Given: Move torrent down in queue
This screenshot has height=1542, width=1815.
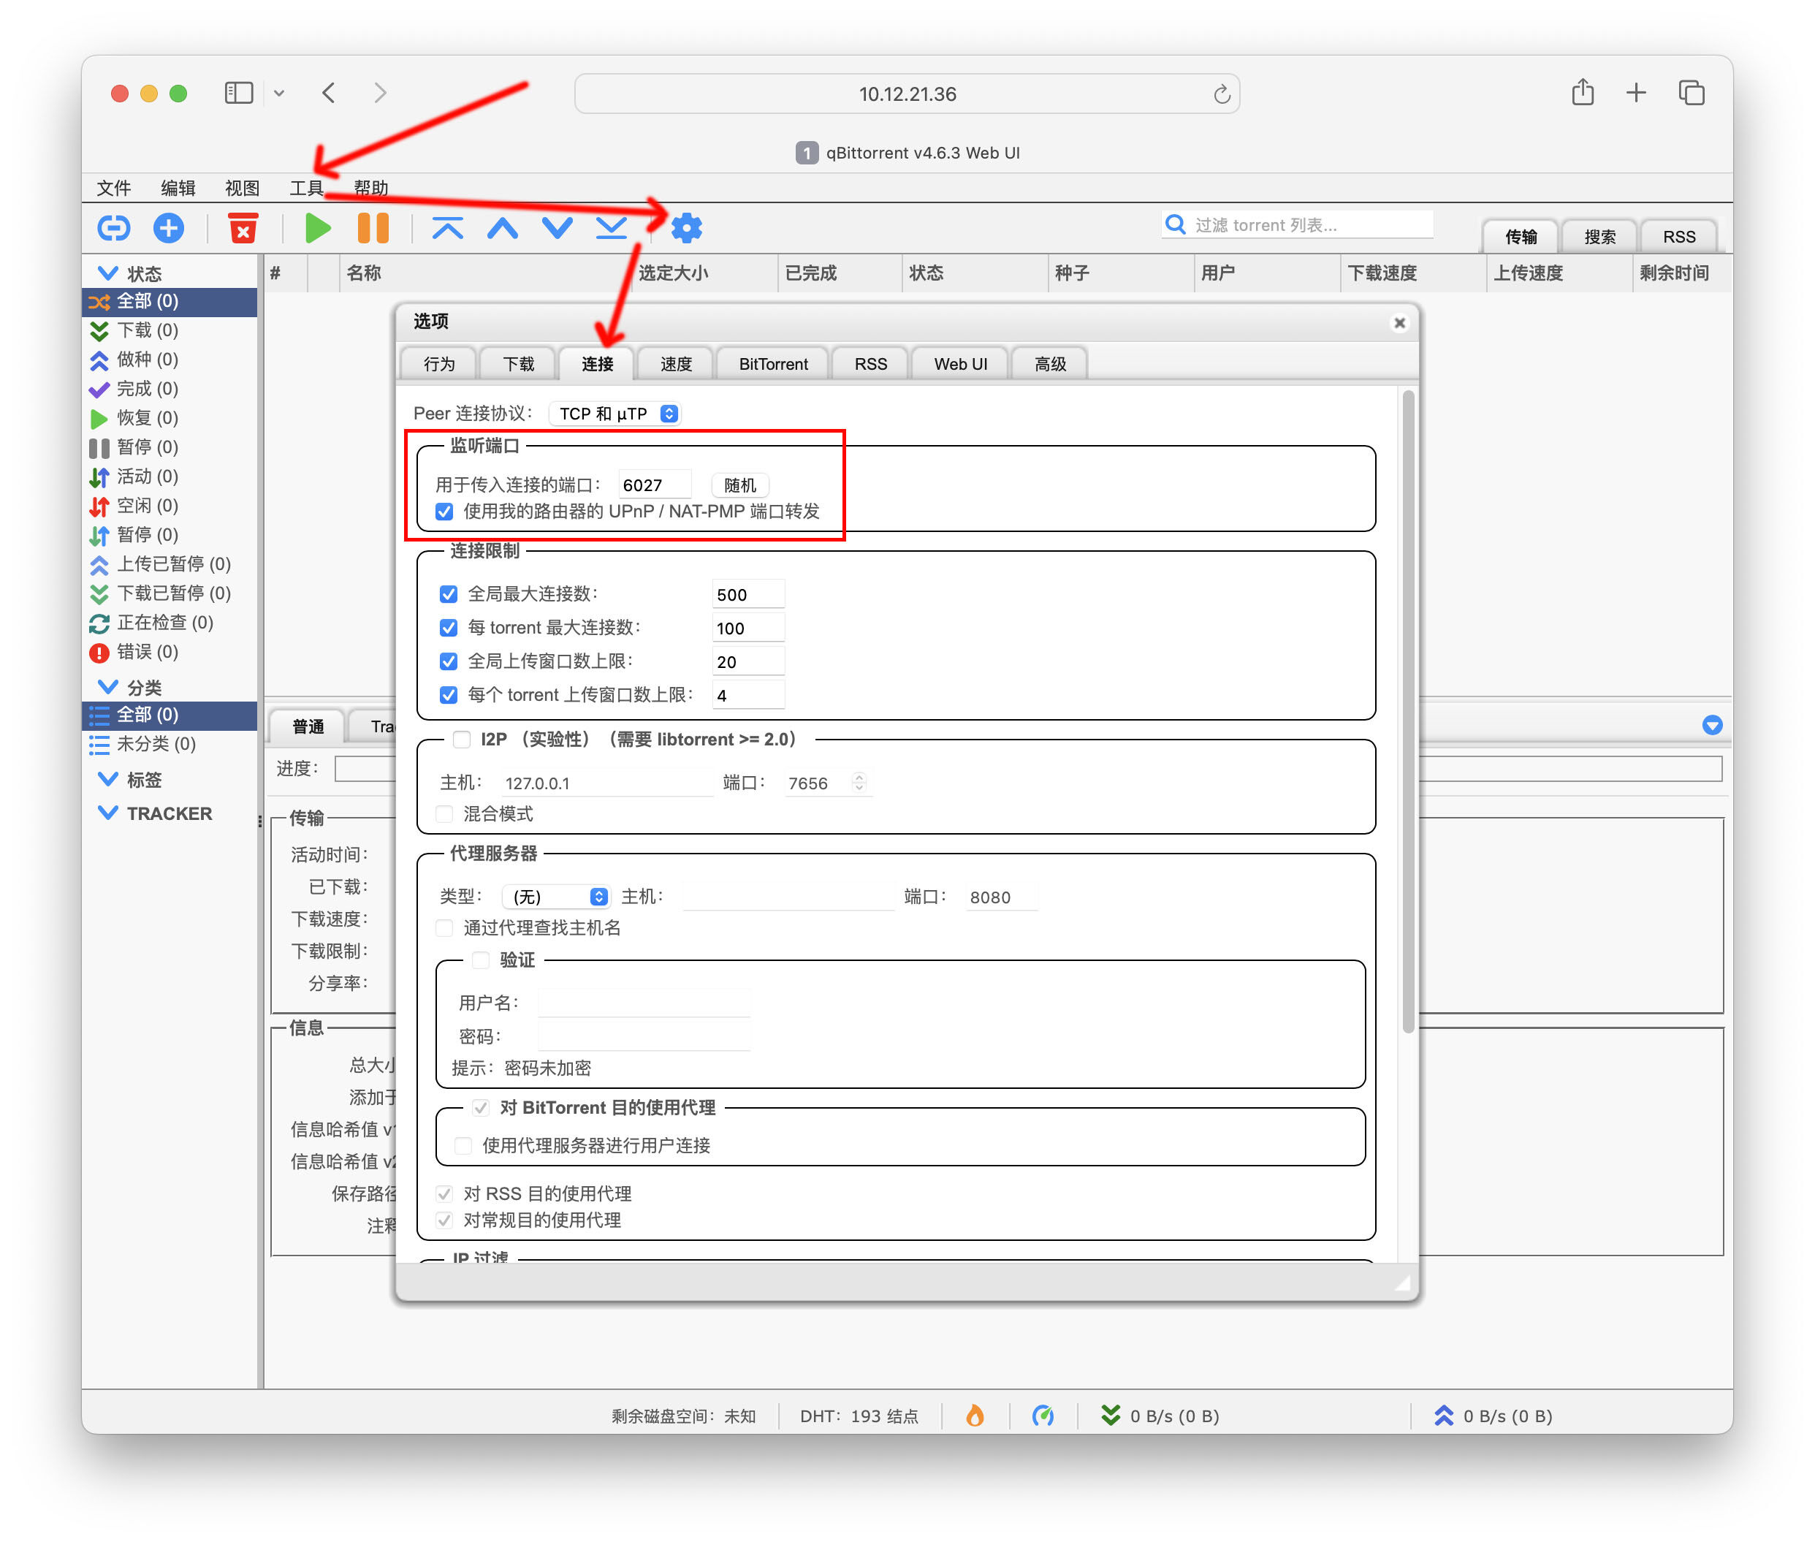Looking at the screenshot, I should pos(557,228).
